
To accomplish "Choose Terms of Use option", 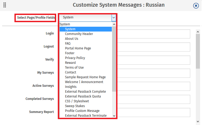I will 74,68.
